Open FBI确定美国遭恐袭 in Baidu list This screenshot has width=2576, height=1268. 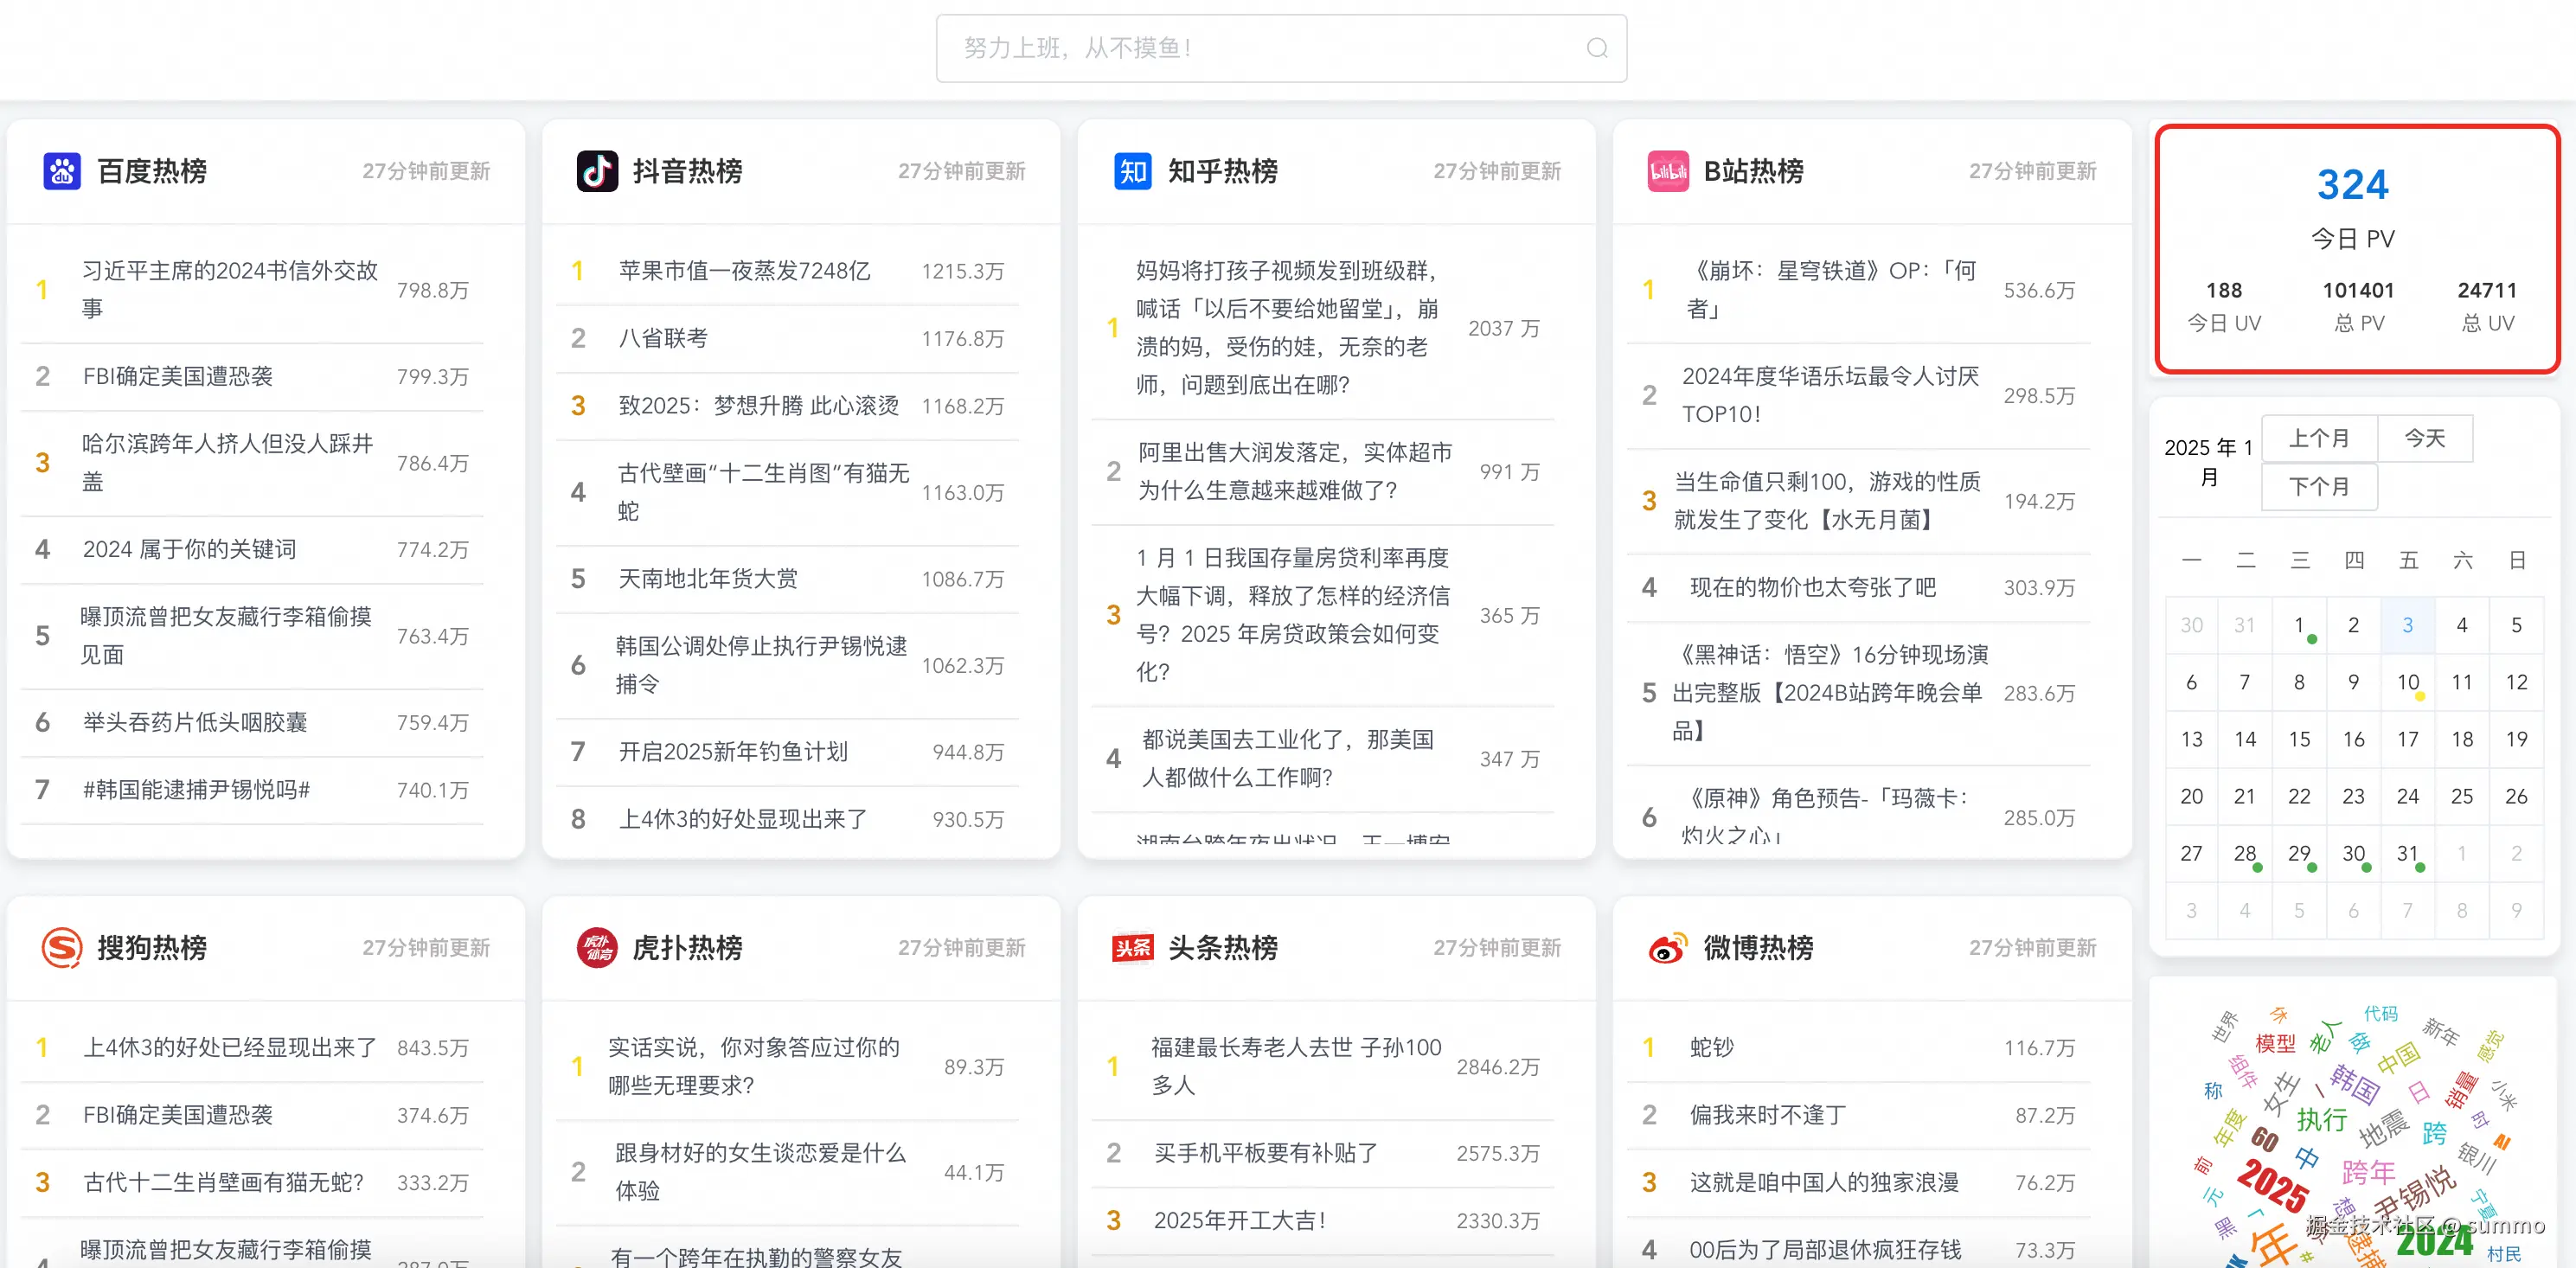click(x=178, y=376)
